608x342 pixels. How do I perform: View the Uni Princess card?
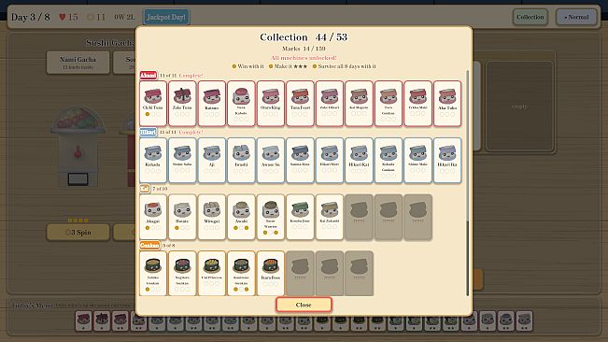click(x=212, y=274)
